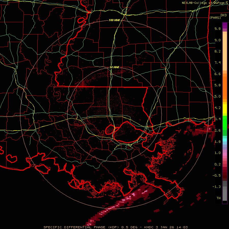
Task: Click the 3.4 value on the scale
Action: [218, 119]
